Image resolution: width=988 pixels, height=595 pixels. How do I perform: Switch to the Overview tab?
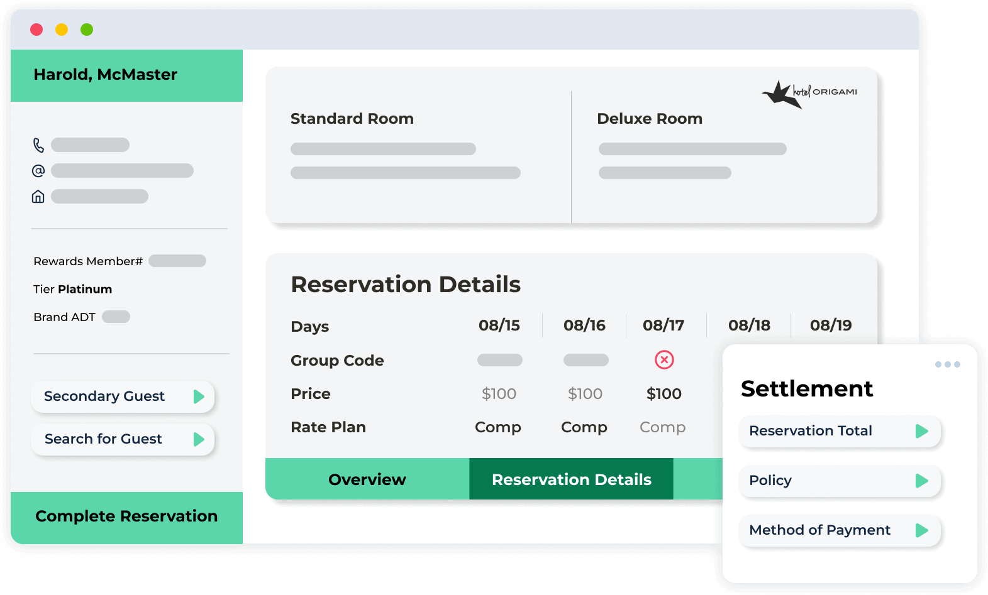point(367,479)
